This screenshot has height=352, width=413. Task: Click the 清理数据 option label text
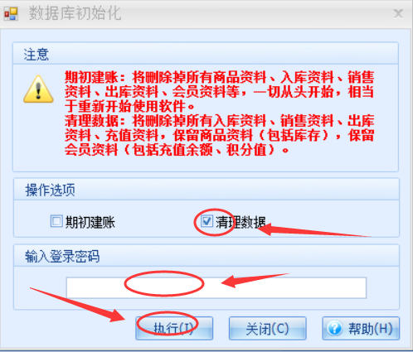(241, 222)
